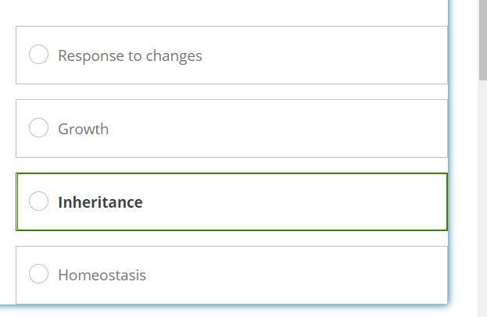This screenshot has height=317, width=487.
Task: Click the Growth answer option card
Action: [x=313, y=129]
